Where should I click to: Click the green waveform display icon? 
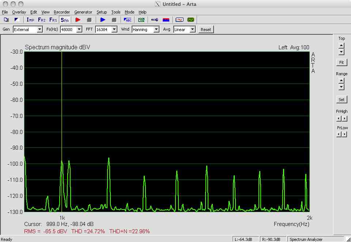point(191,20)
